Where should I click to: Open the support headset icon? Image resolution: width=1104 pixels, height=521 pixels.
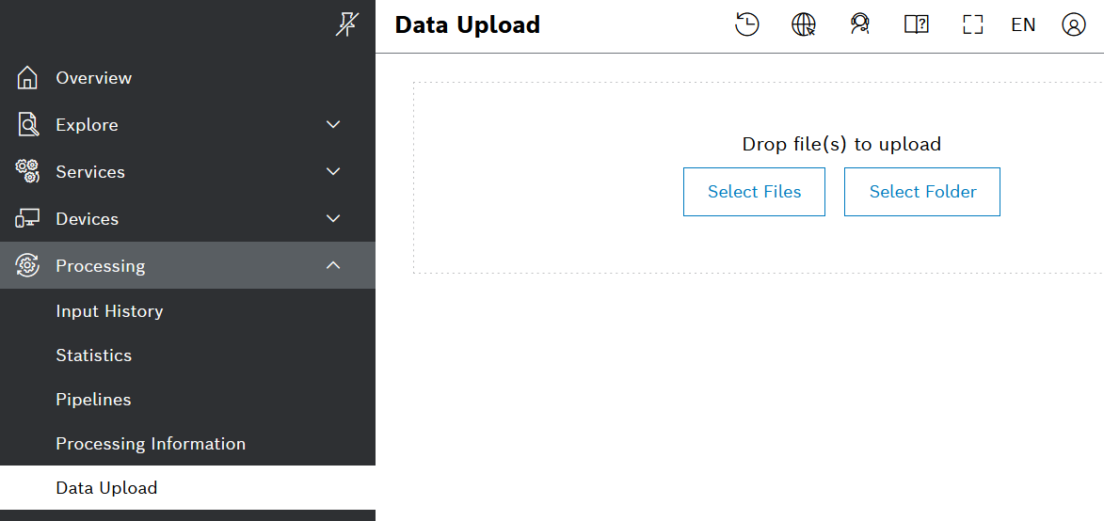(x=859, y=25)
